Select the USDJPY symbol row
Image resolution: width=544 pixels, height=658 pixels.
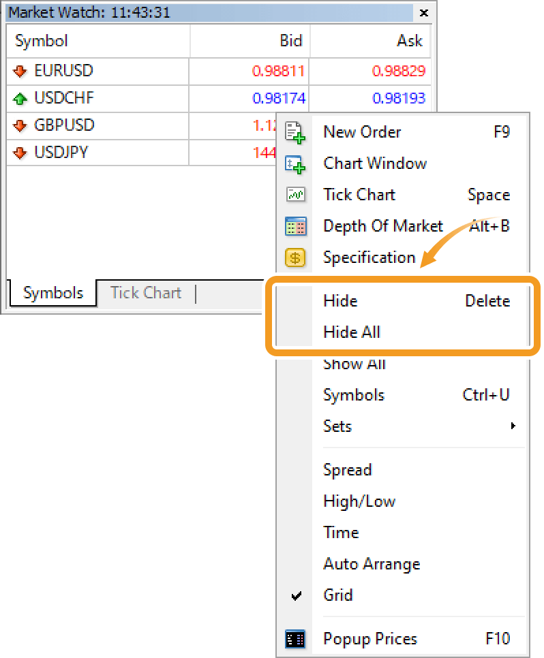click(141, 153)
